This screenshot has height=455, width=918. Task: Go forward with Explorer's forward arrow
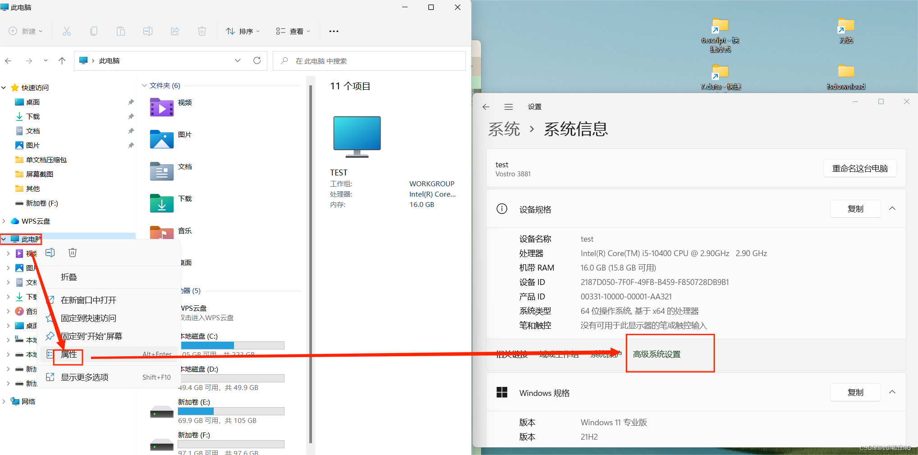pos(29,60)
